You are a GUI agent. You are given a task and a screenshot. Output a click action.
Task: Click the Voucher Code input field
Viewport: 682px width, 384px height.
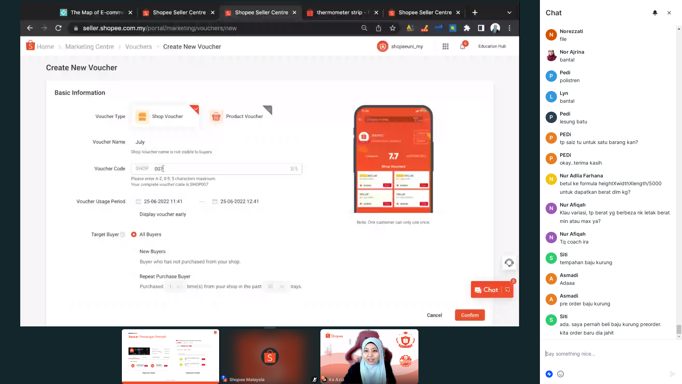click(216, 169)
